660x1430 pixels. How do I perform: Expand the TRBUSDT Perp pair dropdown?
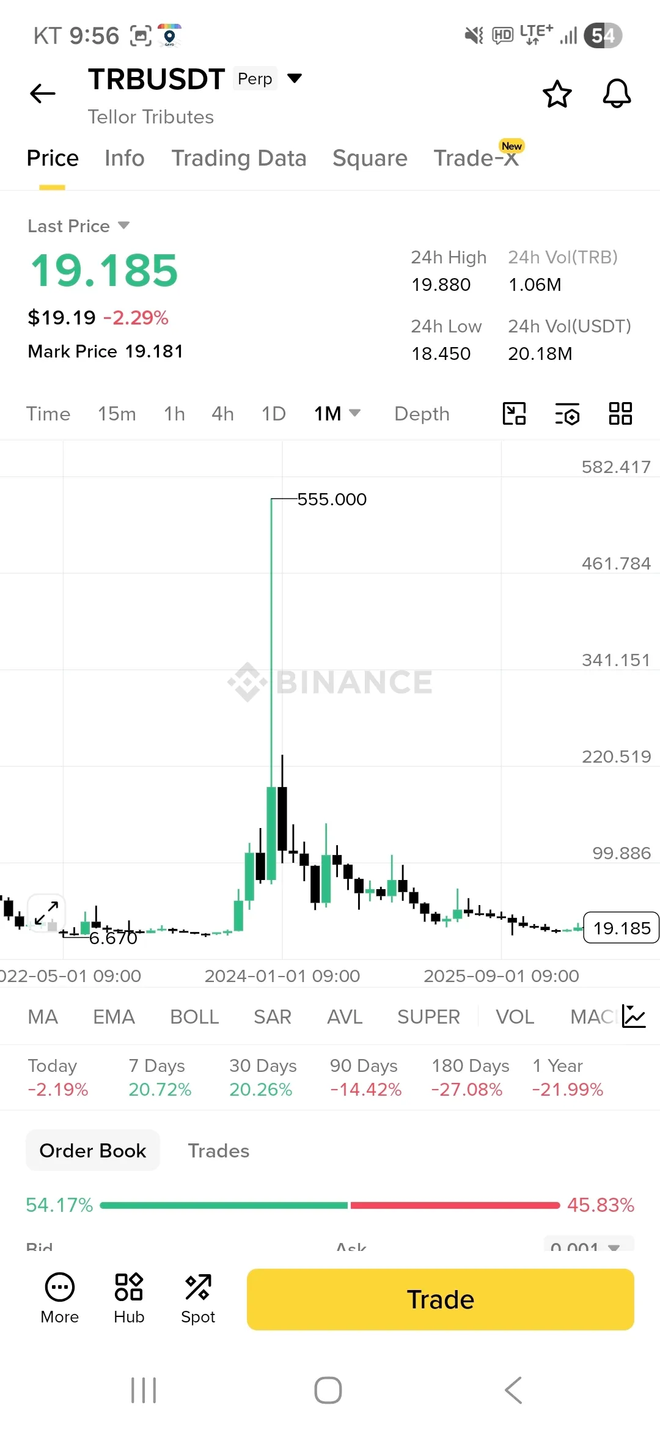pos(295,78)
